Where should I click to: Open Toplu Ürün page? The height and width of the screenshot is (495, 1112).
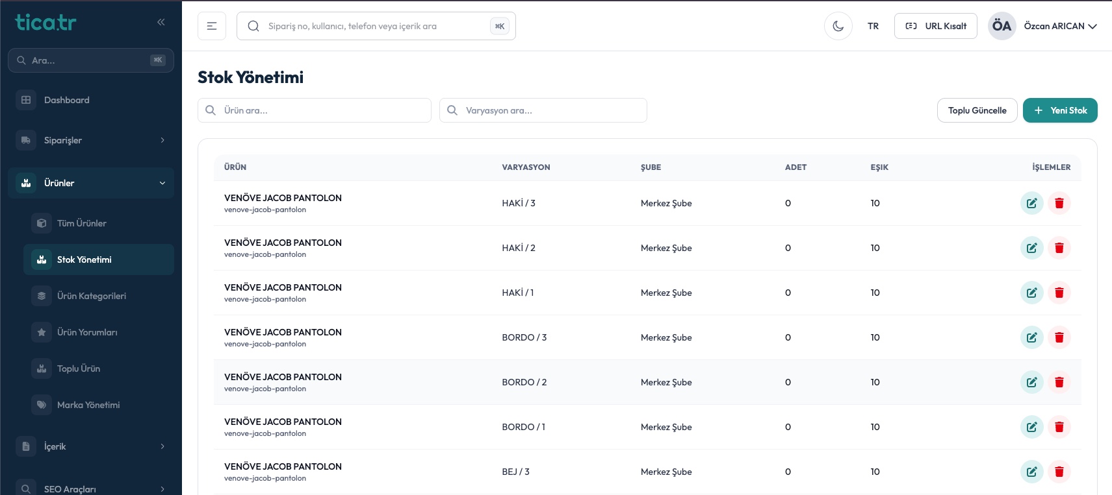pos(99,368)
